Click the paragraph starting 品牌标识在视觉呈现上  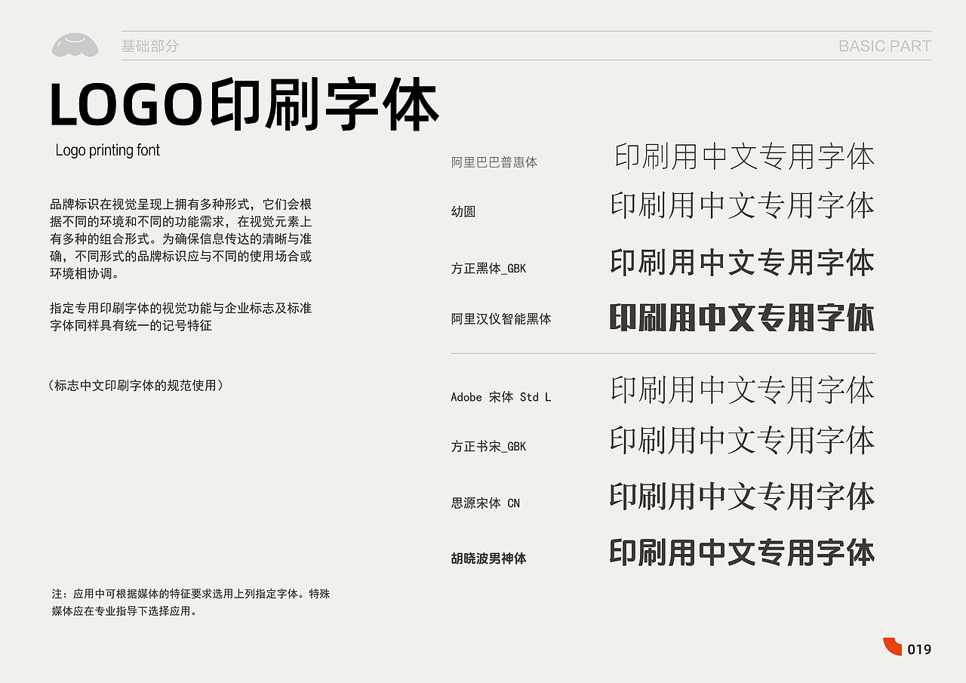tap(181, 239)
